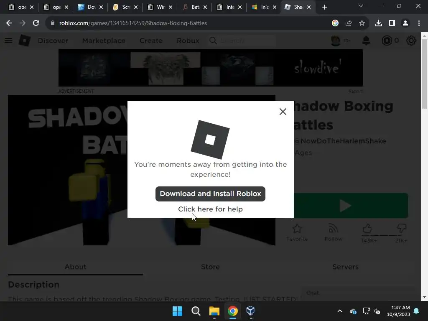Switch to the Bet tab
428x321 pixels.
195,7
